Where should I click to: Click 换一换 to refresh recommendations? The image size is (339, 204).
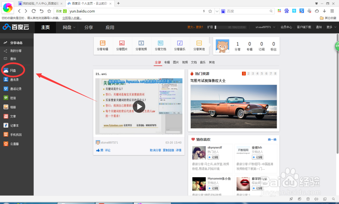point(272,139)
